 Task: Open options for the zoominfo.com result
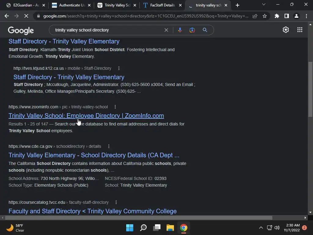(115, 107)
